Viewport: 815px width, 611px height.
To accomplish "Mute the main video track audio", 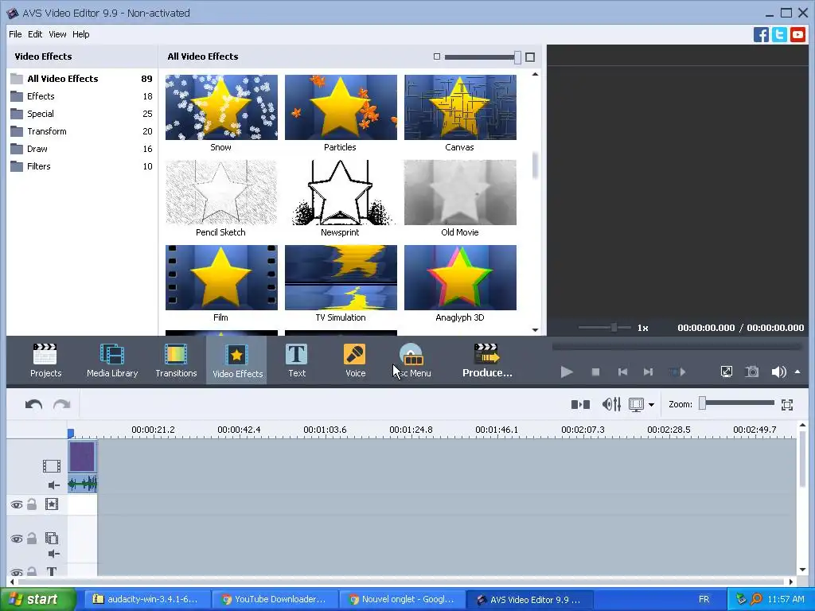I will 53,485.
